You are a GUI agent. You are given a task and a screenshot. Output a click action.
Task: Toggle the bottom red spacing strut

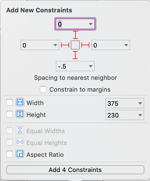75,55
